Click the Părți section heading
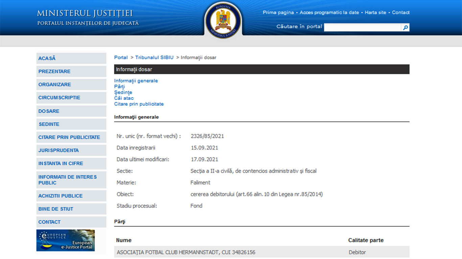 [120, 222]
